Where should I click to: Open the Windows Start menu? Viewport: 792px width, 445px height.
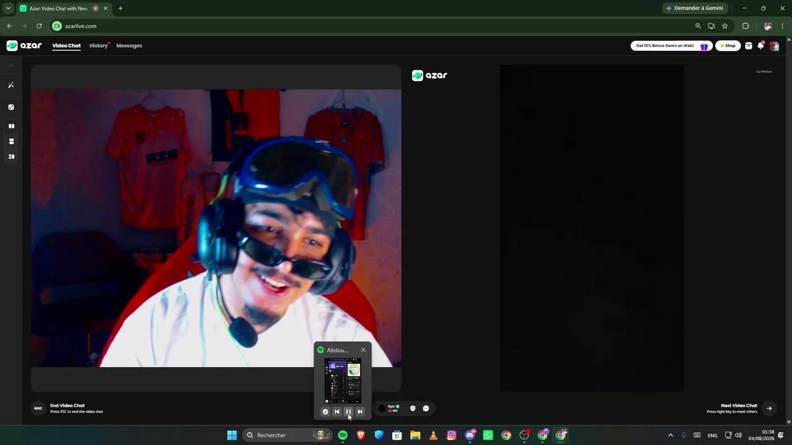[232, 435]
